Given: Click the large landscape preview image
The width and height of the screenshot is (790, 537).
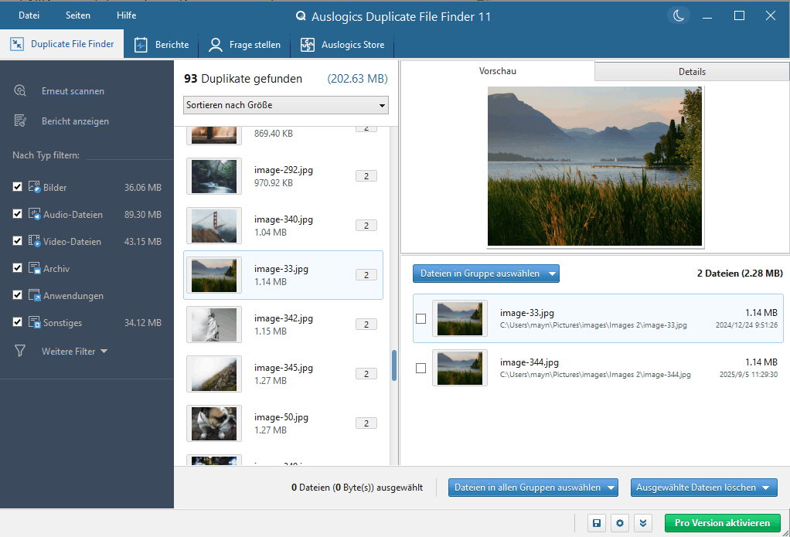Looking at the screenshot, I should click(x=594, y=166).
